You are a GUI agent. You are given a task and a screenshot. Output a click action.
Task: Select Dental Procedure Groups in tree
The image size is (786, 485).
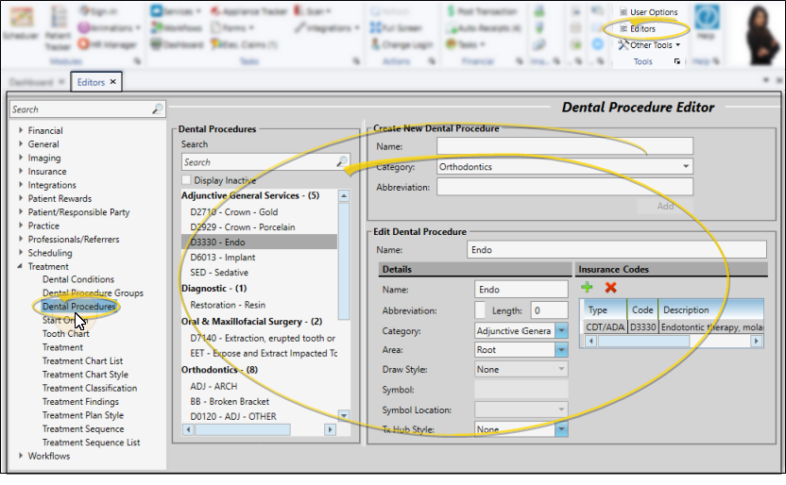tap(93, 293)
